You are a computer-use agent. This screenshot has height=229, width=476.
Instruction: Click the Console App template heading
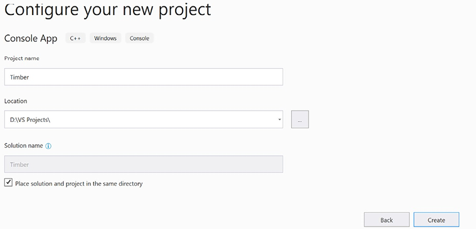(x=31, y=39)
